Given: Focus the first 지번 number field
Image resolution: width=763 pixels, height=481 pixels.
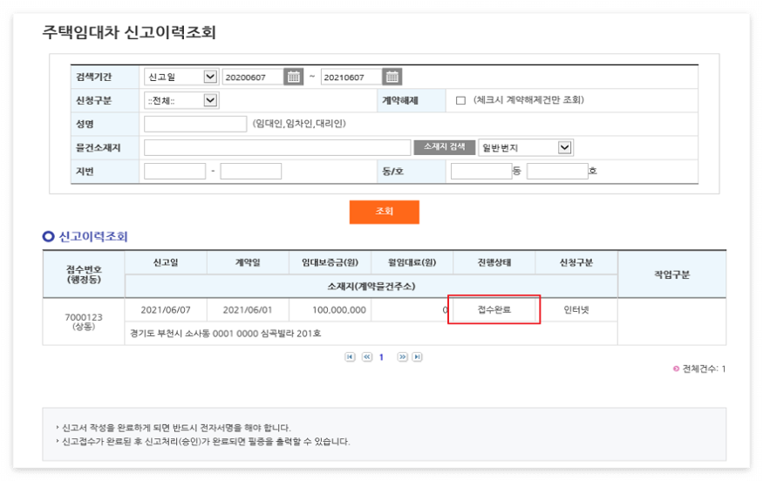Looking at the screenshot, I should click(174, 171).
